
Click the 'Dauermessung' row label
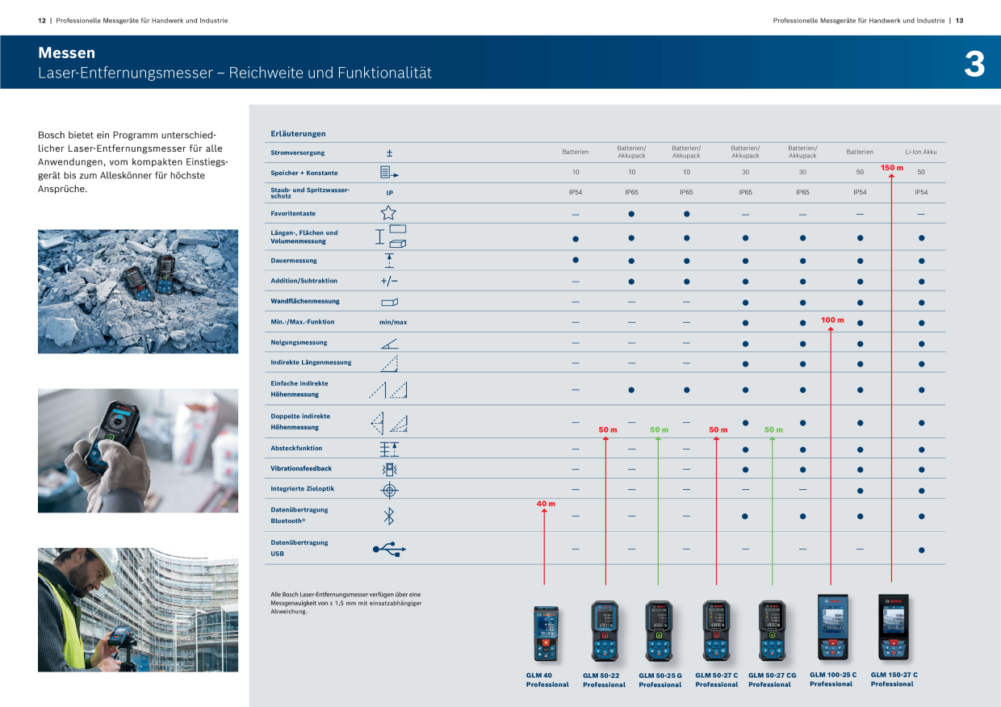[x=294, y=261]
